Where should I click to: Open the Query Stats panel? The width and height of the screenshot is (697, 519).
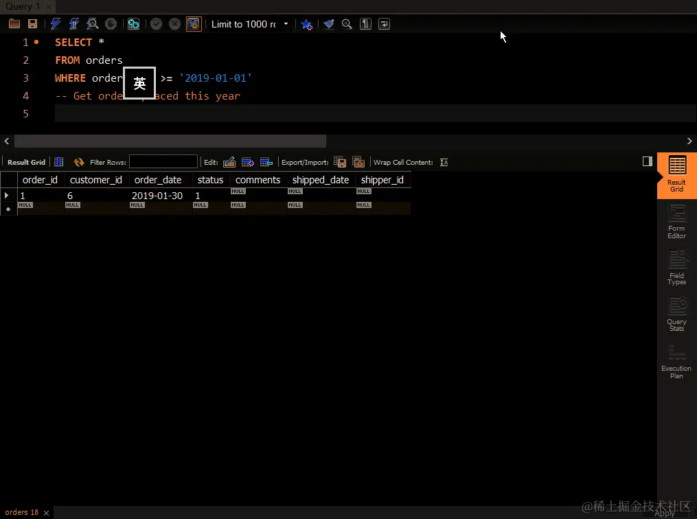(676, 314)
